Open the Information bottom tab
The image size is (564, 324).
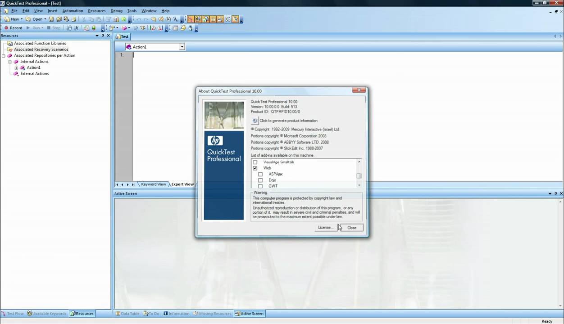pos(176,314)
